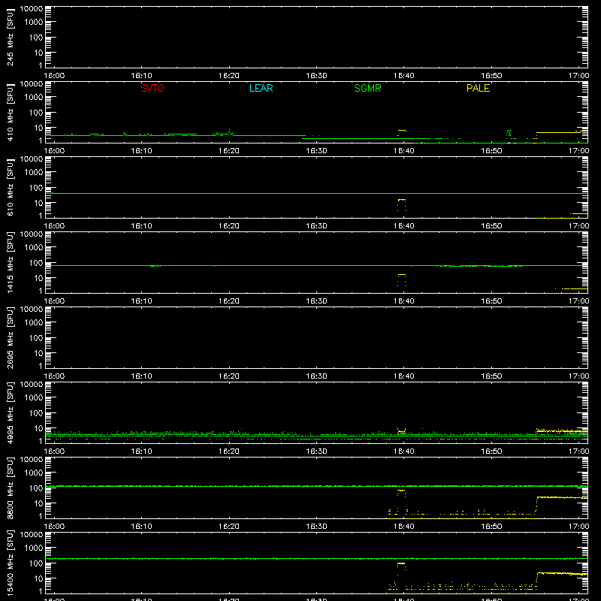Select the 245 MHz [SFU] axis title

point(10,37)
